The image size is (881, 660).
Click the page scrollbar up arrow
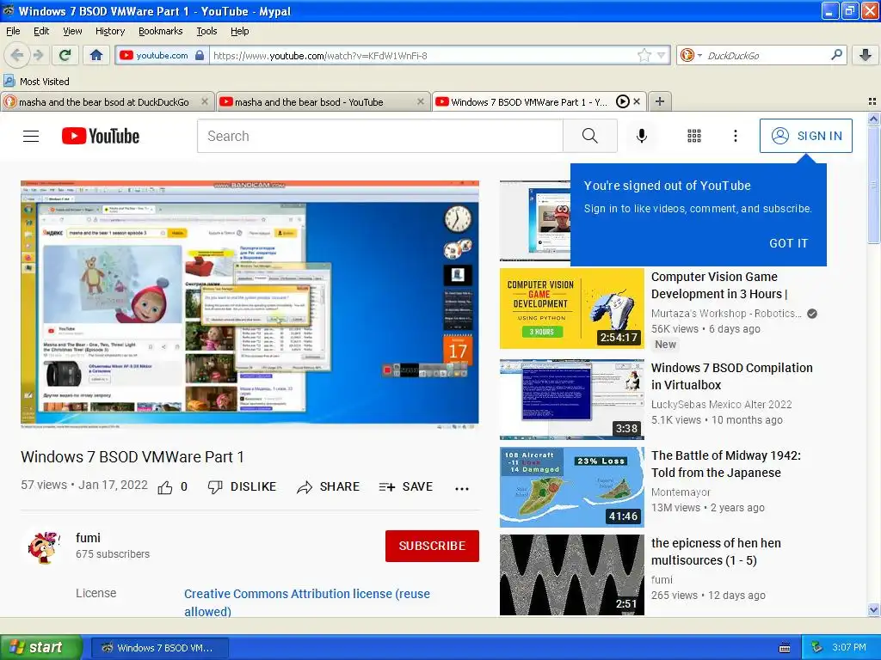[873, 119]
